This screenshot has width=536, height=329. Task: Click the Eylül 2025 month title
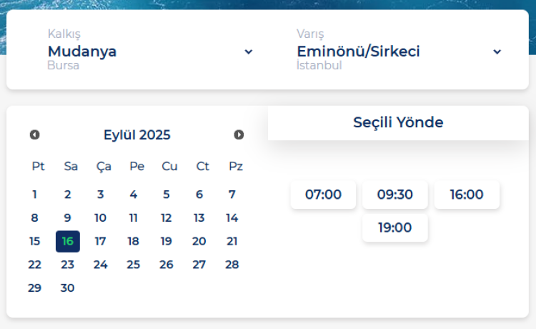(x=137, y=135)
